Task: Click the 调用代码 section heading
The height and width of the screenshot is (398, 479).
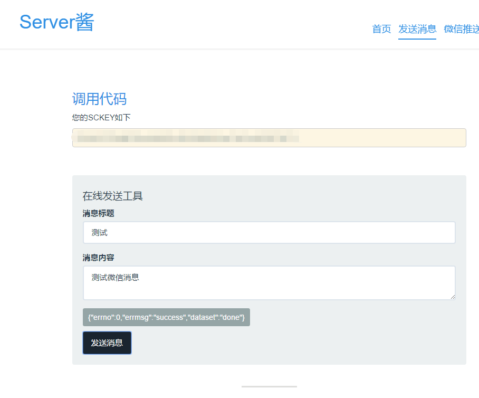Action: coord(99,99)
